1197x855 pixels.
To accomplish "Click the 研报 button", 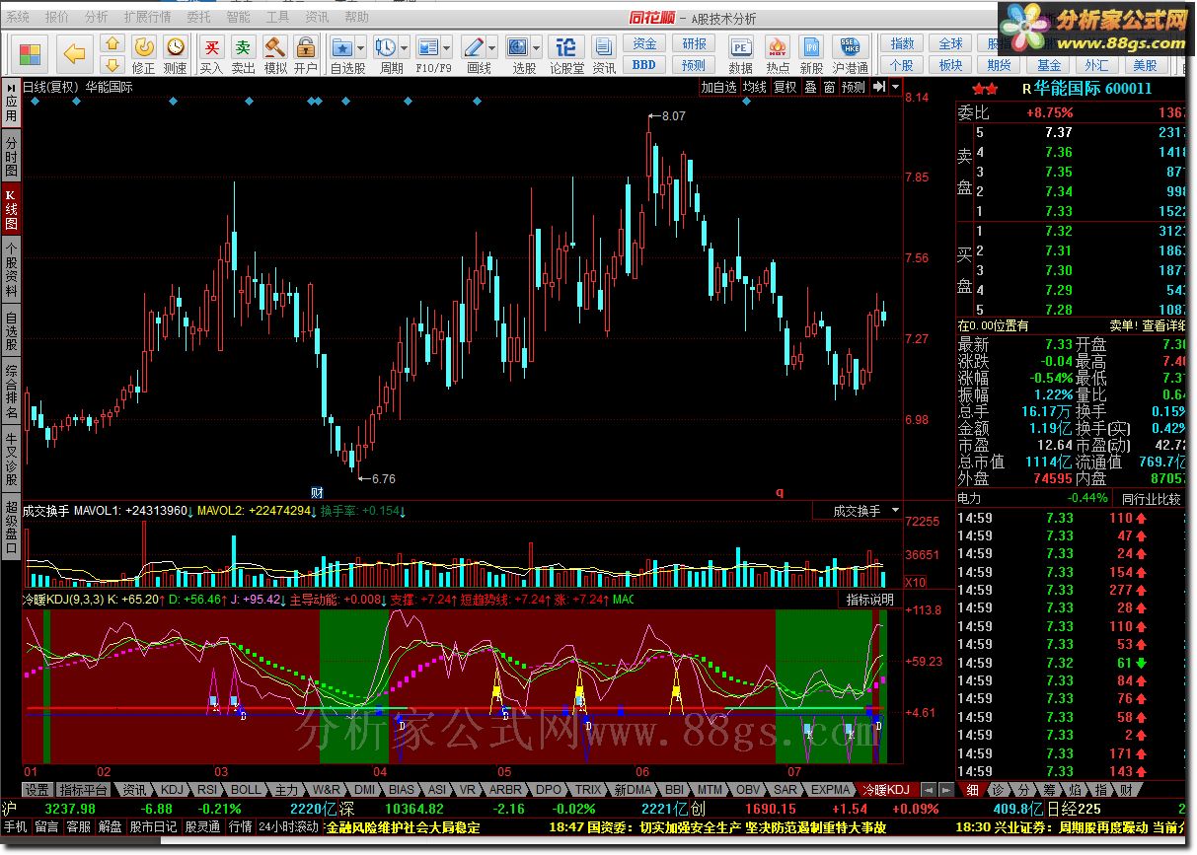I will pyautogui.click(x=694, y=44).
